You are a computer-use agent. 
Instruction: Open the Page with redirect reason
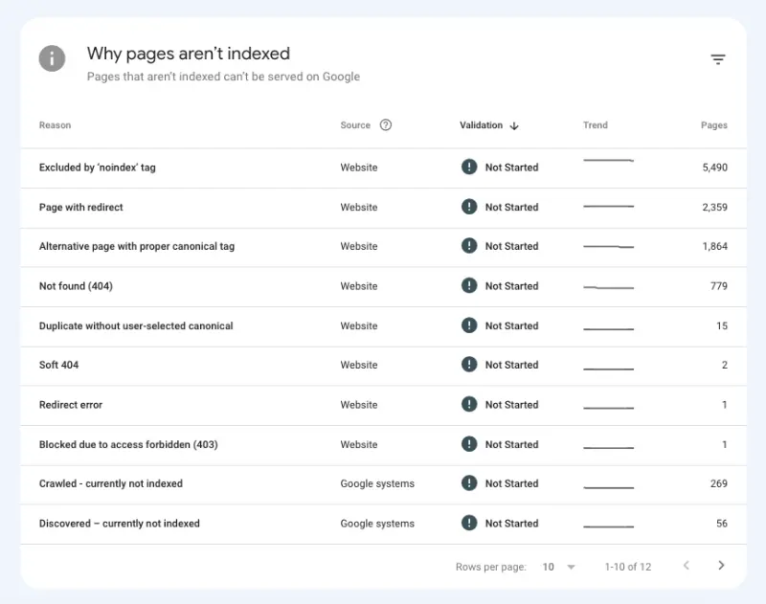[81, 207]
